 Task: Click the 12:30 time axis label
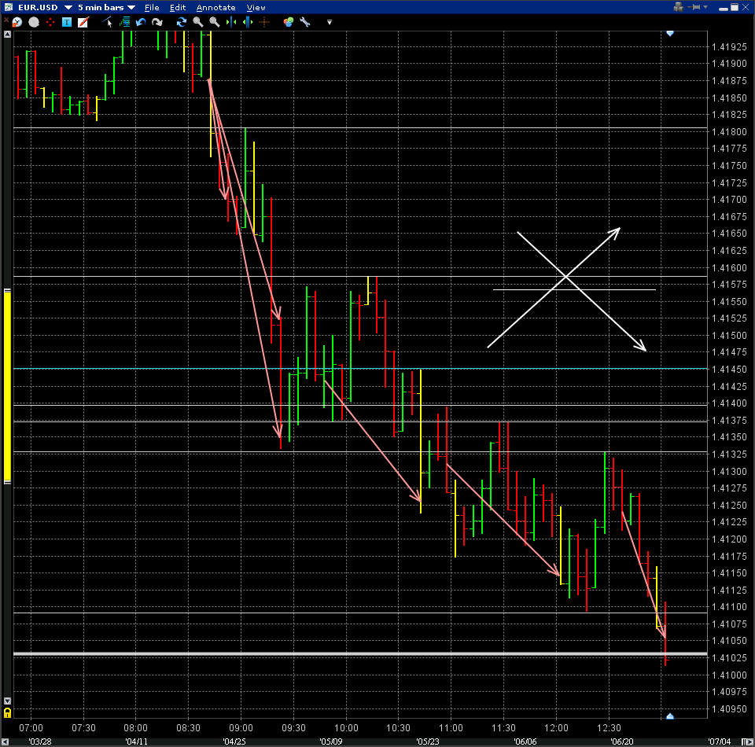609,728
